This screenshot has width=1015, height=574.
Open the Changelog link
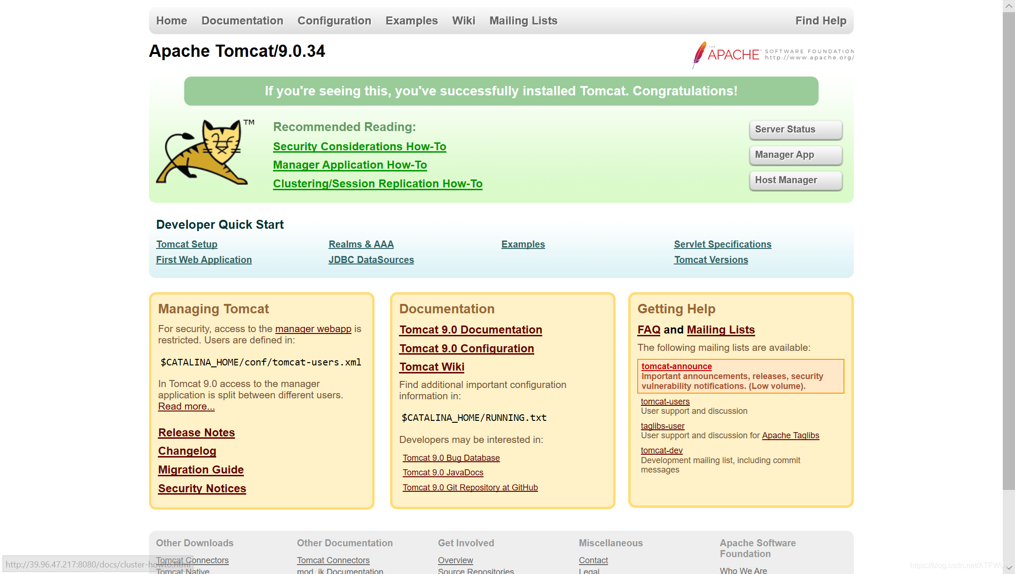point(187,451)
